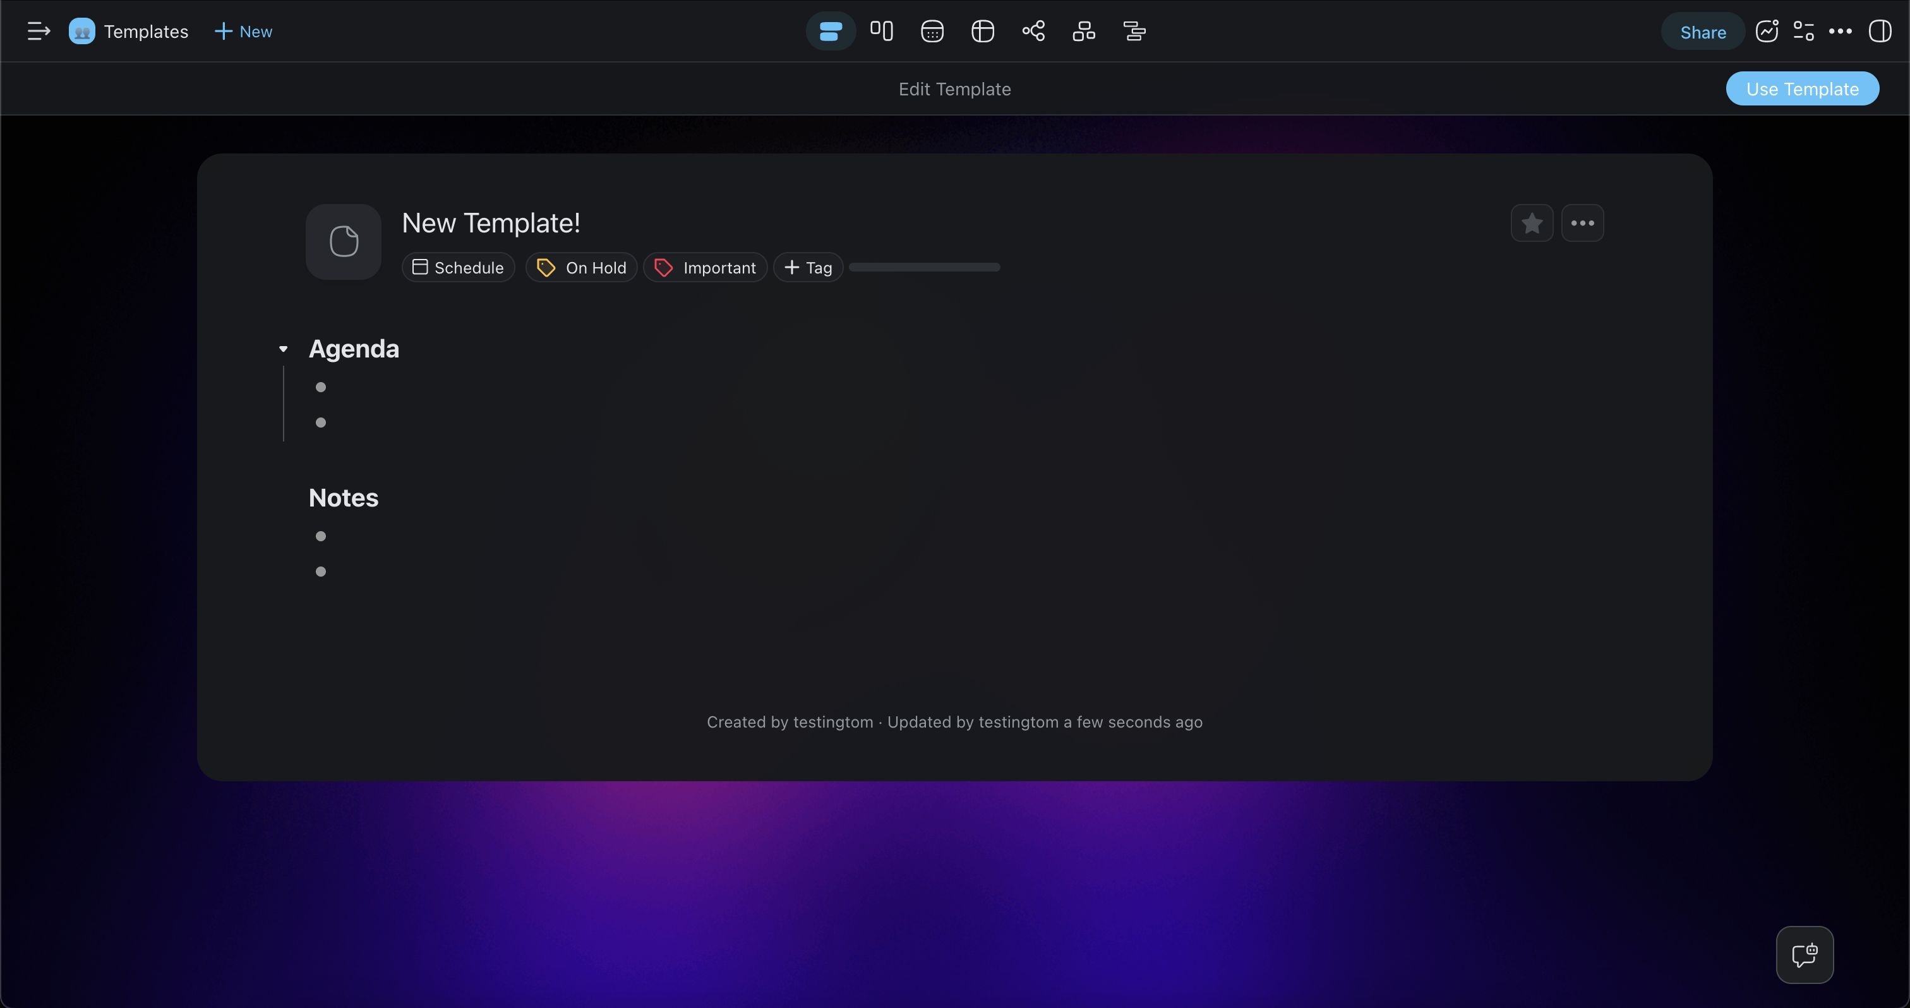
Task: Open the graph view icon
Action: pos(1033,31)
